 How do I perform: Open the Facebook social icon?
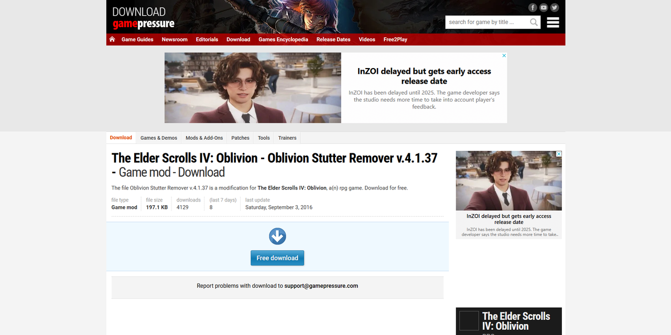coord(533,7)
